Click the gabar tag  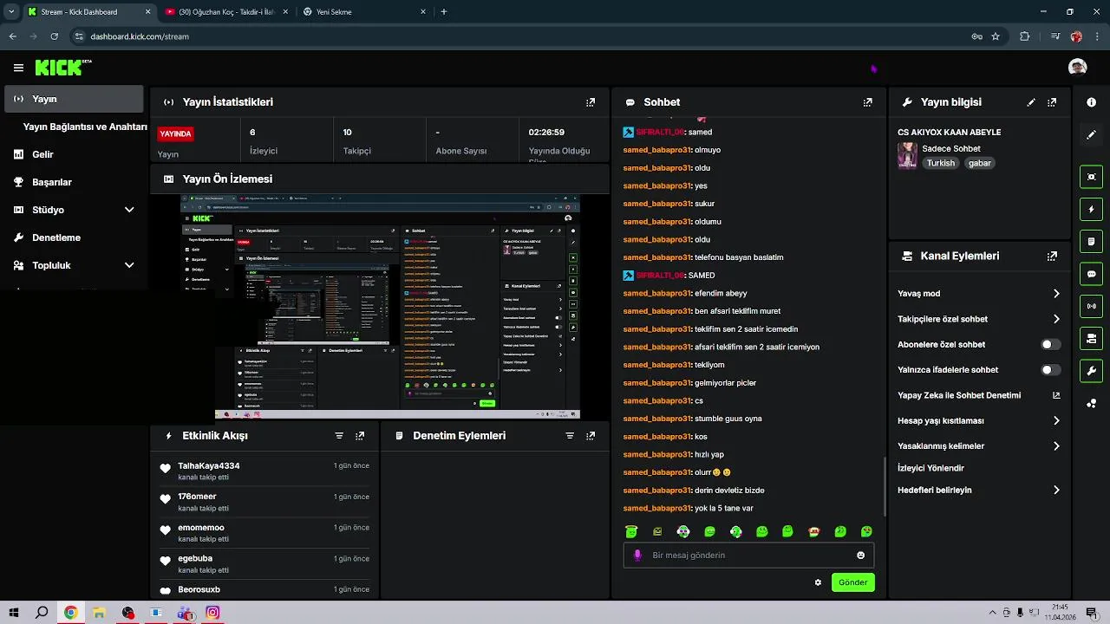tap(979, 163)
